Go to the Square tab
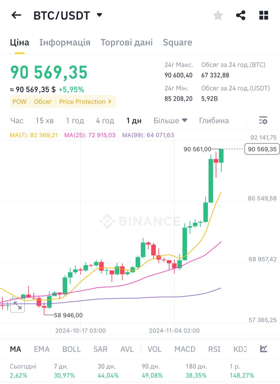Viewport: 280px width, 384px height. [177, 42]
